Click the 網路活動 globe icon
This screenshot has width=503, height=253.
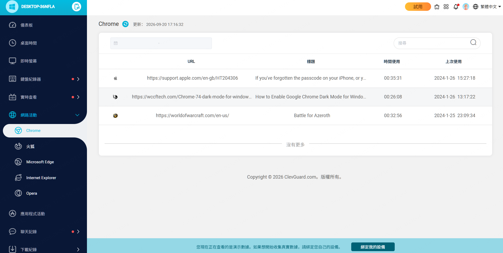point(12,115)
